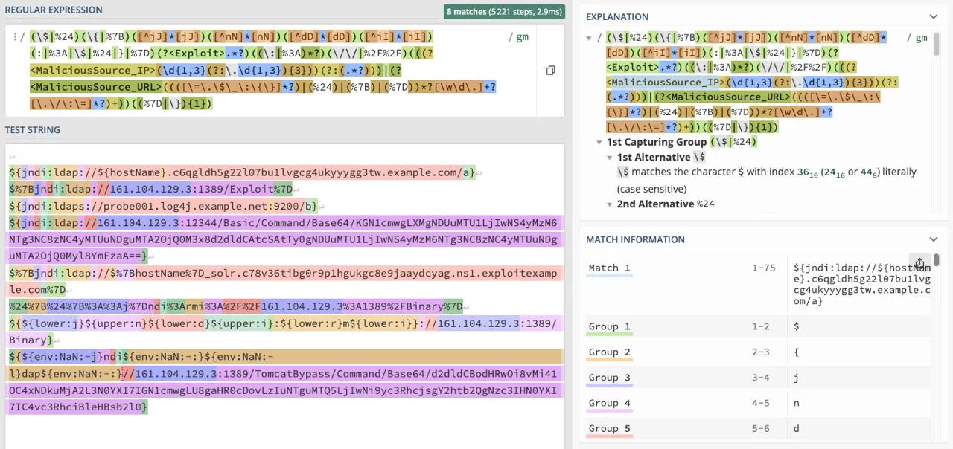Select the Match 1 row

pos(609,268)
